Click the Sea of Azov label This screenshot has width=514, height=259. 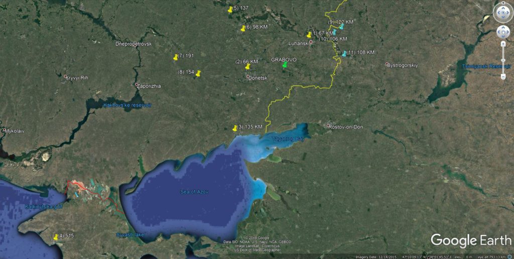point(194,192)
